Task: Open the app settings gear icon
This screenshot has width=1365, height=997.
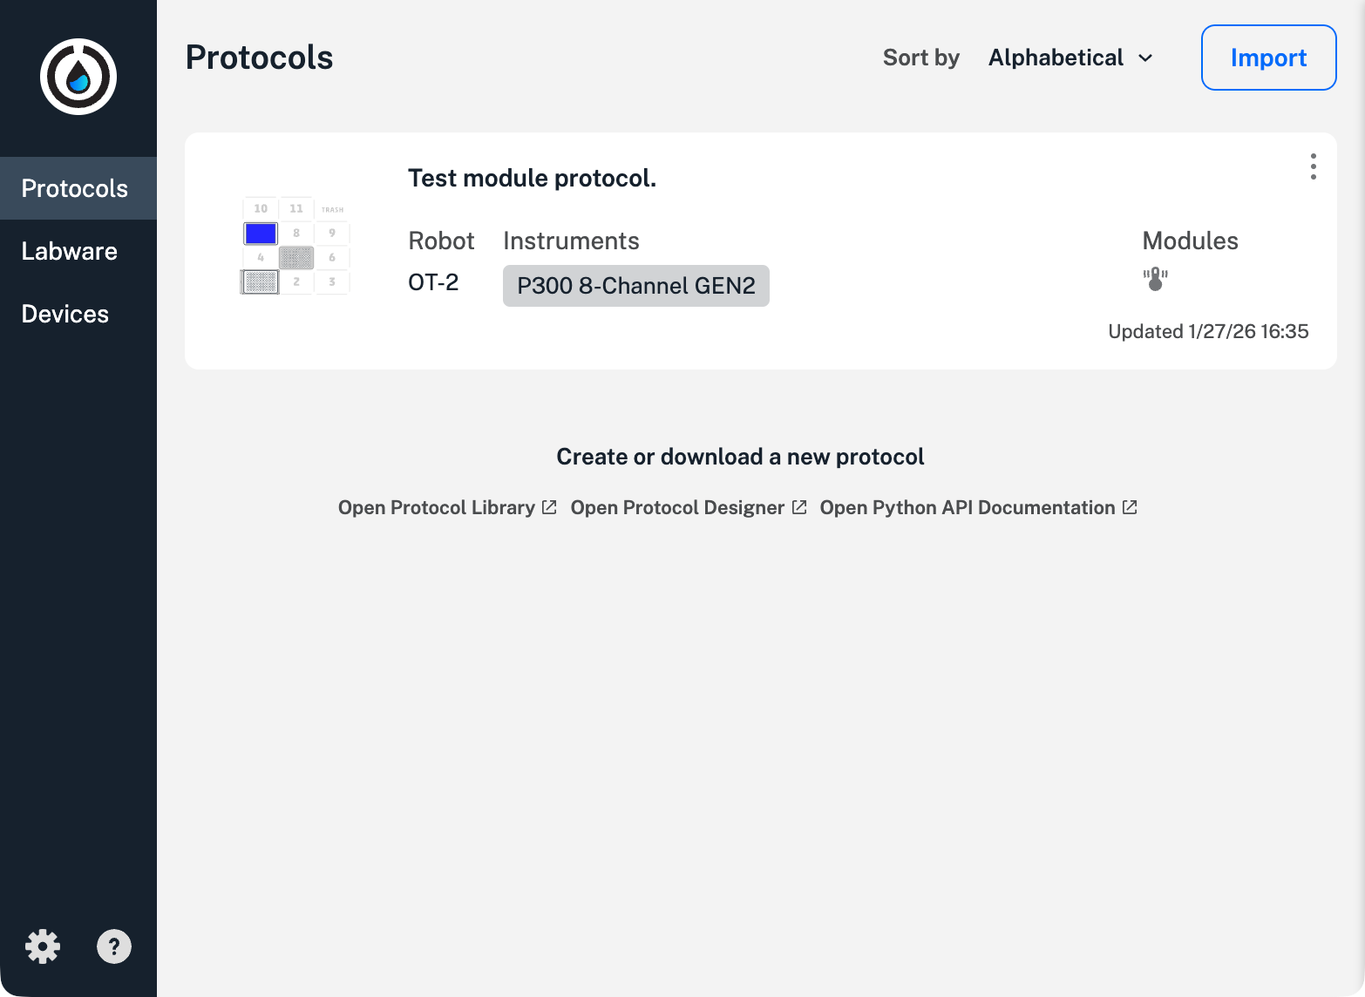Action: click(x=42, y=946)
